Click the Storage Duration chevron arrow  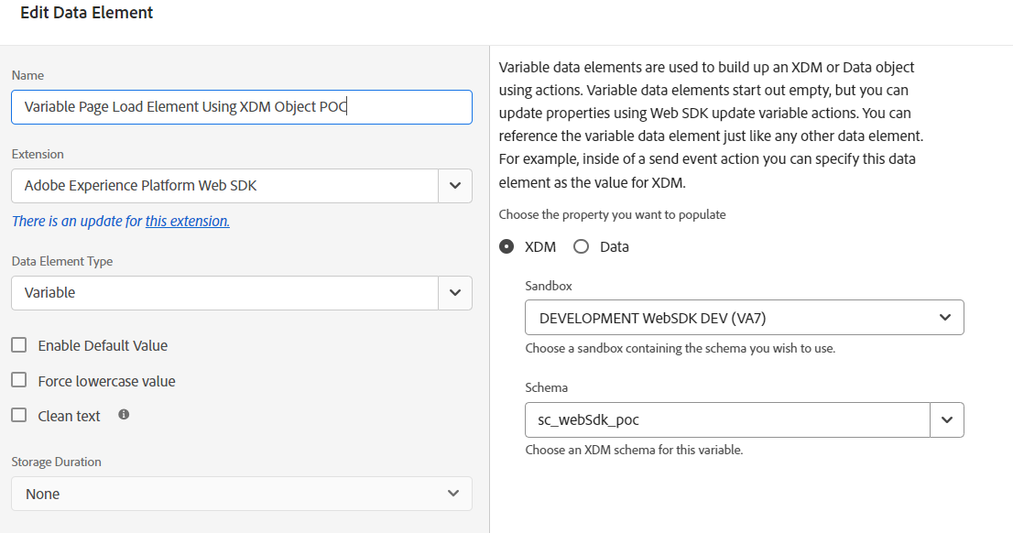453,494
